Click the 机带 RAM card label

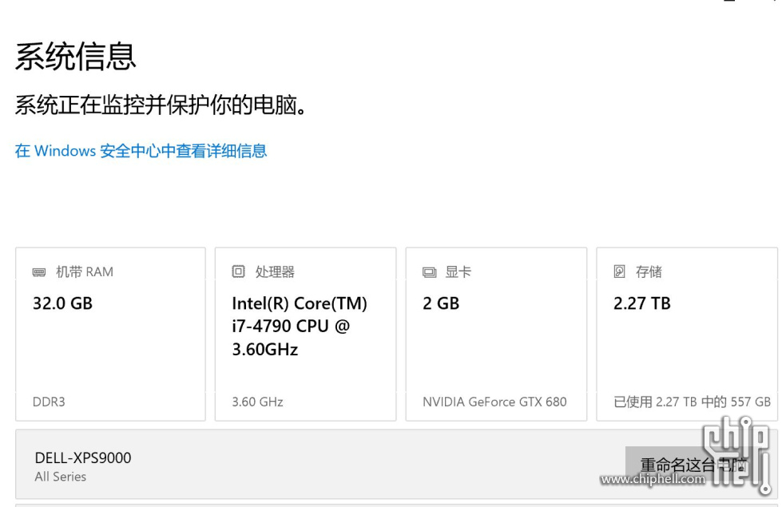pos(85,272)
